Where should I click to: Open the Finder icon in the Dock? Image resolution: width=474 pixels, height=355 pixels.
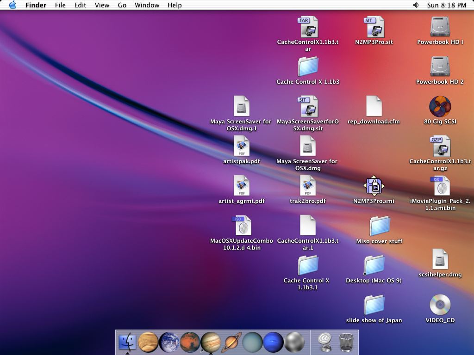pyautogui.click(x=127, y=343)
